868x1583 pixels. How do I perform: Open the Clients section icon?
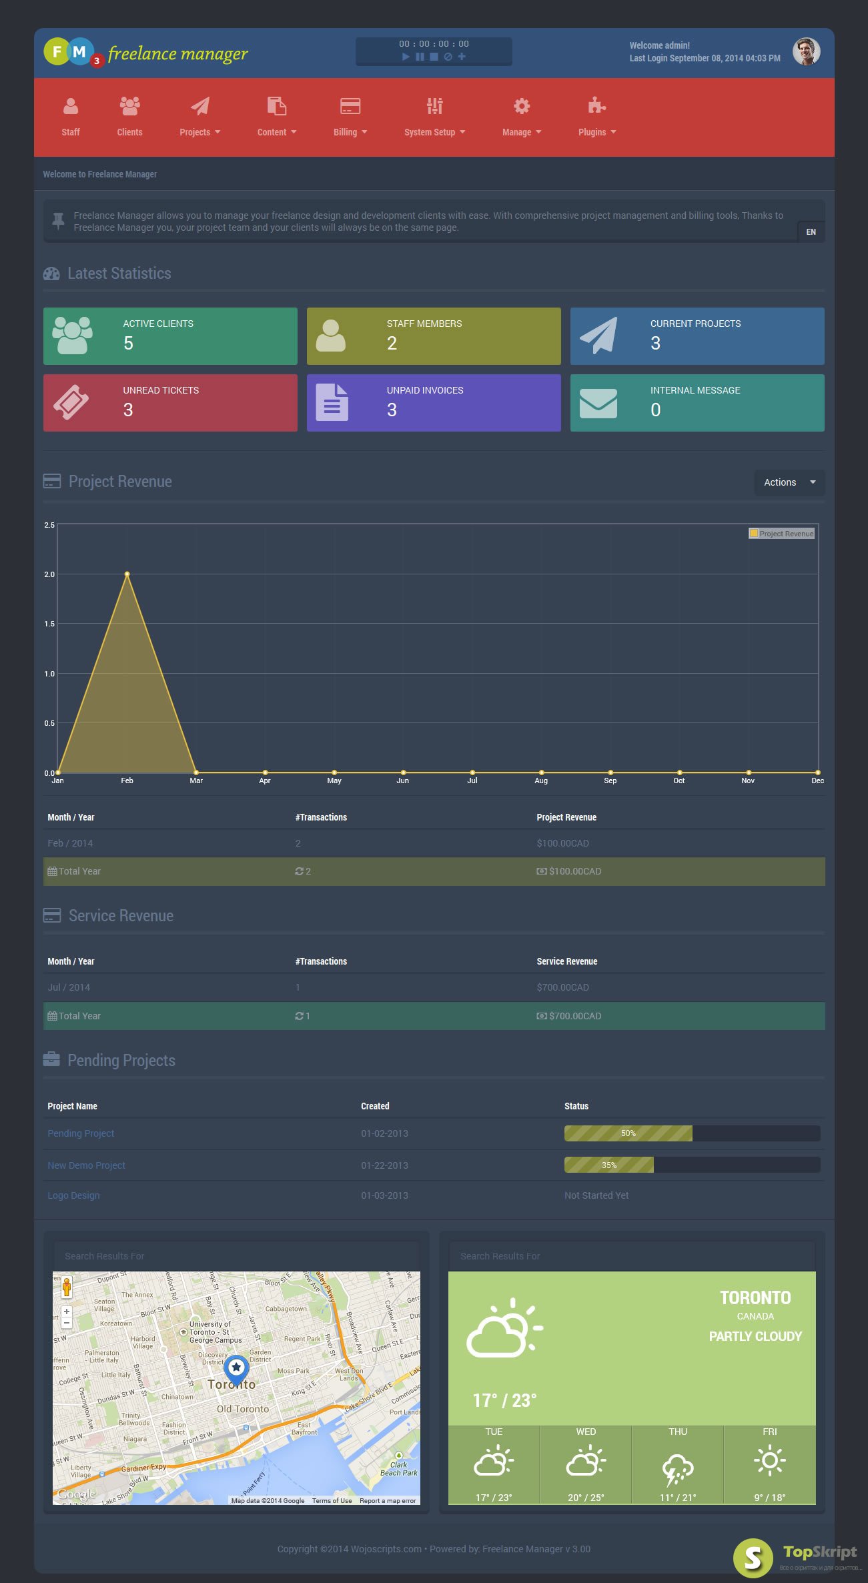pyautogui.click(x=129, y=106)
